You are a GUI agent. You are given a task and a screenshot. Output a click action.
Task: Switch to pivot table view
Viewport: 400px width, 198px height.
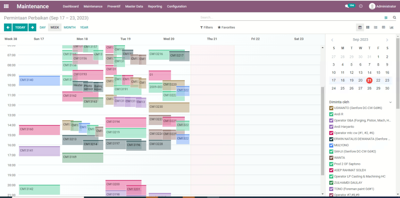point(383,27)
